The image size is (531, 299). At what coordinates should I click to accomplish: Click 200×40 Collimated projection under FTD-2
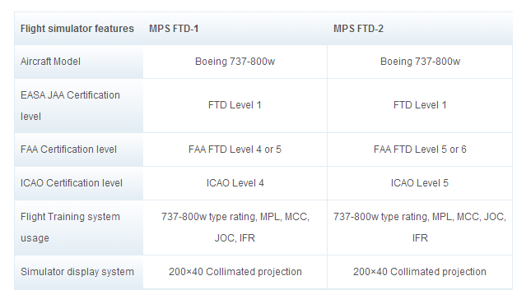[420, 272]
